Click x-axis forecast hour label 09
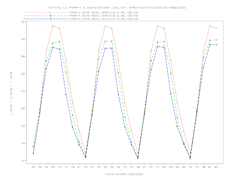236x182 pixels. click(53, 167)
